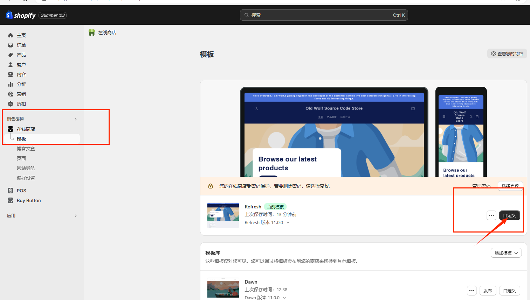Click 查看您的商店 view store button
The height and width of the screenshot is (300, 530).
507,53
